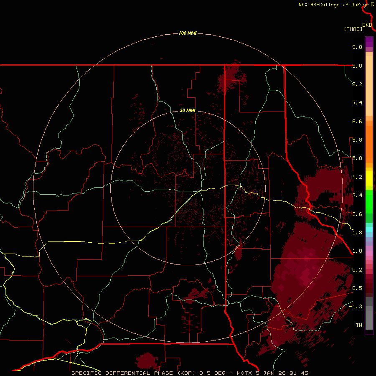Click the 9.8 value on color scale
The height and width of the screenshot is (376, 376).
point(357,47)
